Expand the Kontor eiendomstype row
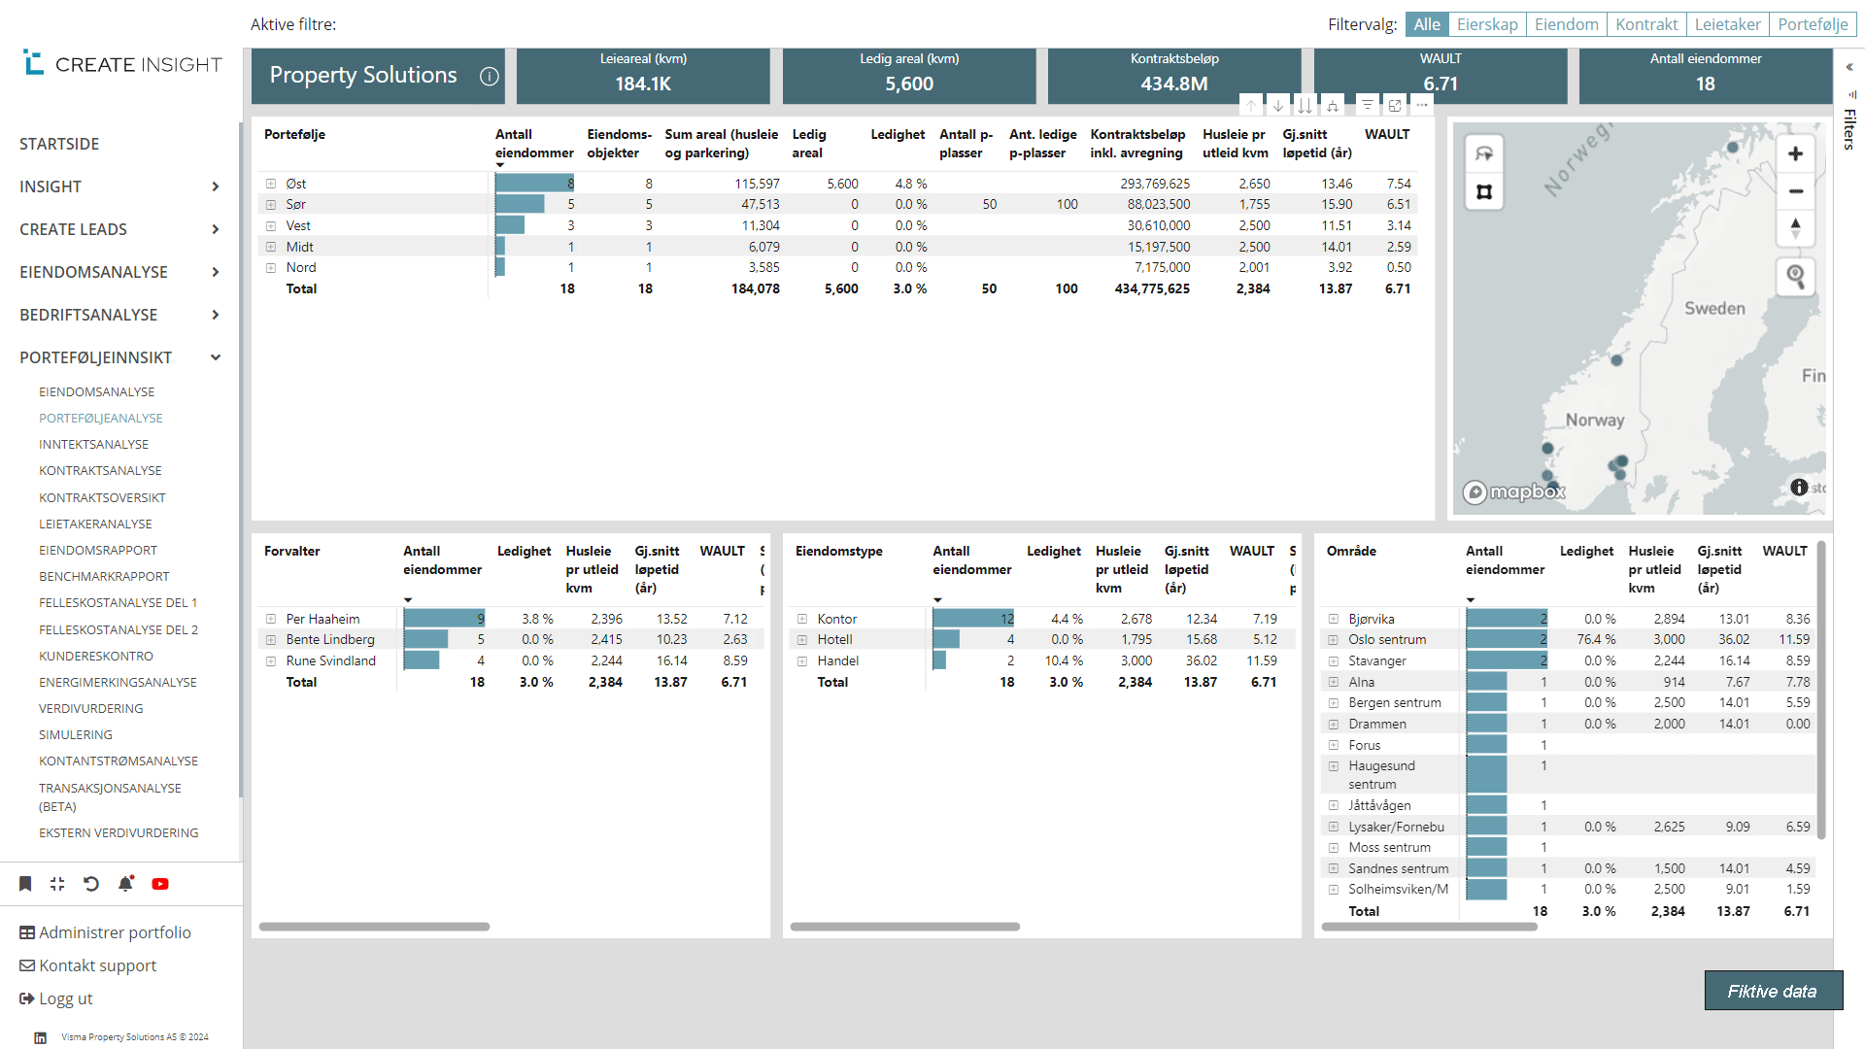The height and width of the screenshot is (1049, 1865). 802,619
